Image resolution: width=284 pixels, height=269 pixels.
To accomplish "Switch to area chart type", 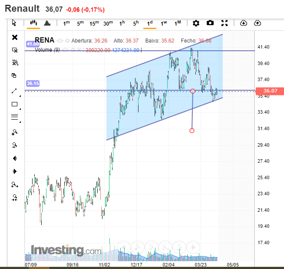I will coord(47,23).
